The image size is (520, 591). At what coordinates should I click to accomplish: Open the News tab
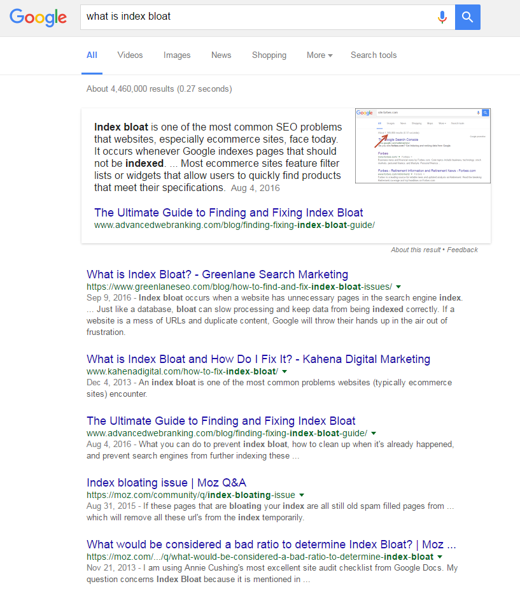click(x=221, y=55)
